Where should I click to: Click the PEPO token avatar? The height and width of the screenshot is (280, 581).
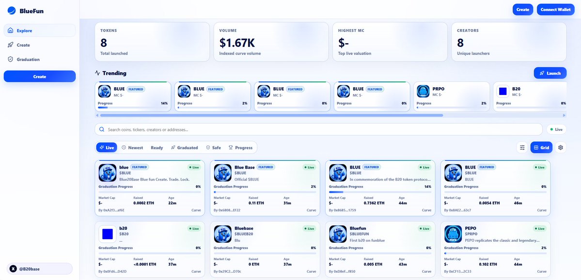(453, 234)
